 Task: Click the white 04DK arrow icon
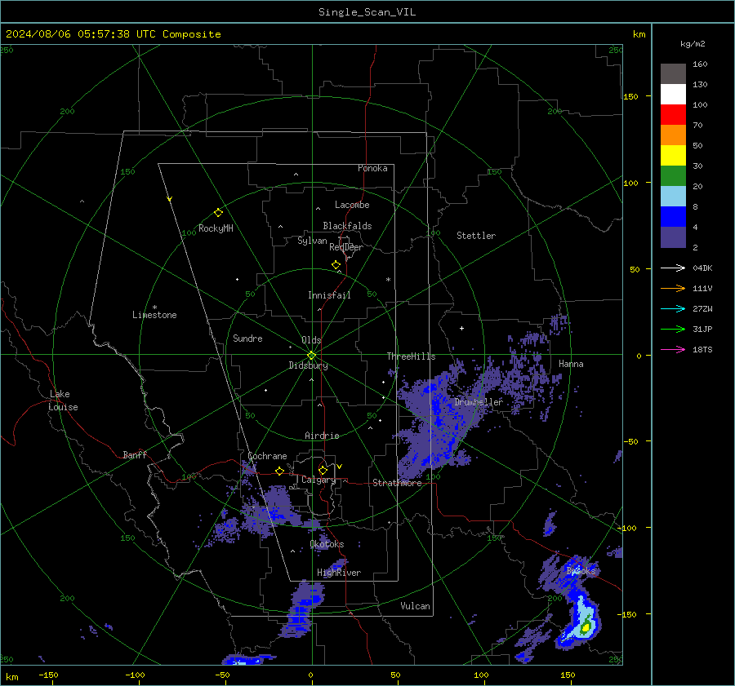tap(673, 268)
